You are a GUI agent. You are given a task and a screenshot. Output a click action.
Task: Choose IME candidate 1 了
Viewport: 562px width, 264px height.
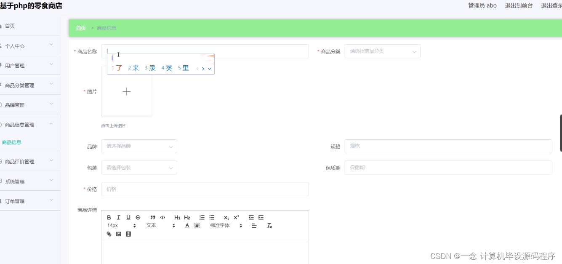click(117, 68)
